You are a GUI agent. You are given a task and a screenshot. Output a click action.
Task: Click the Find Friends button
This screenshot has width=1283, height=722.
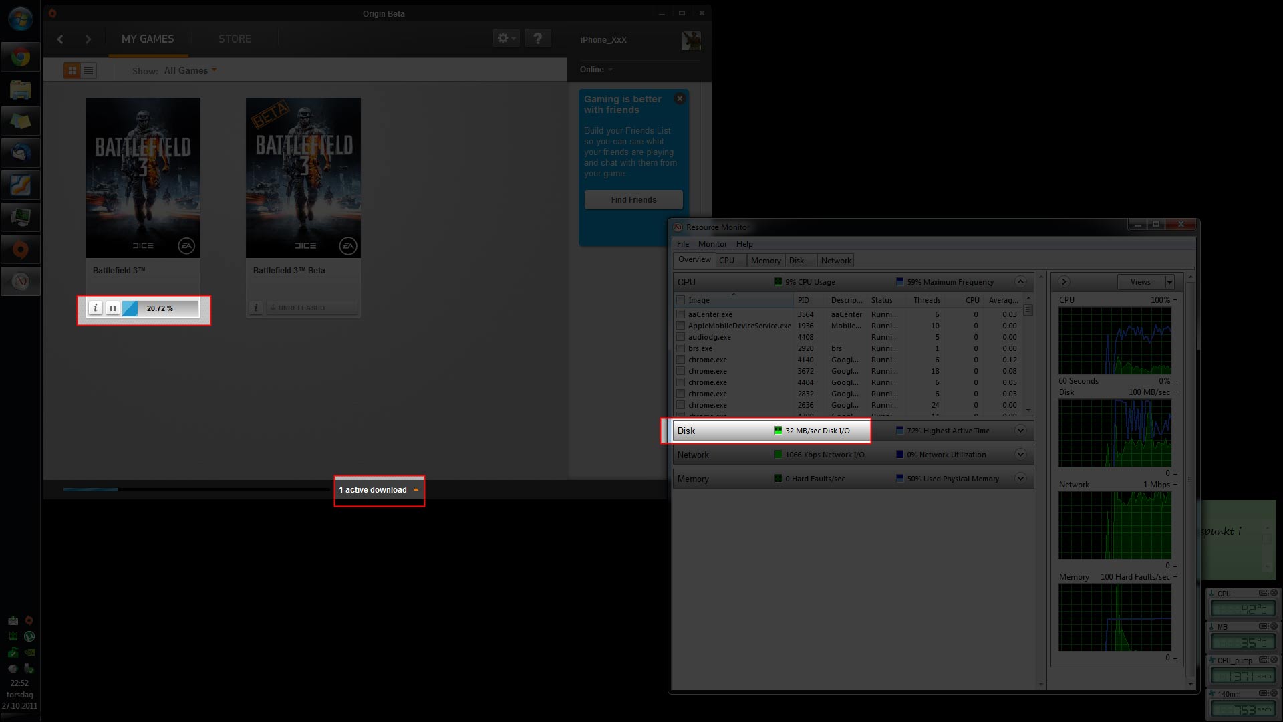(633, 199)
